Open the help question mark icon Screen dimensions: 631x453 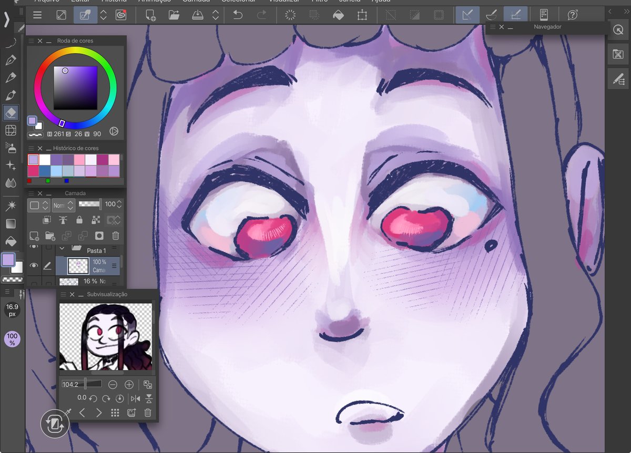click(573, 15)
